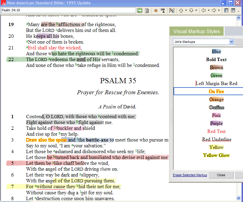Select the Left Margin Bar Red style

[216, 84]
